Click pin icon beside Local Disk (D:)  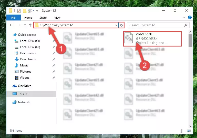tap(54, 47)
